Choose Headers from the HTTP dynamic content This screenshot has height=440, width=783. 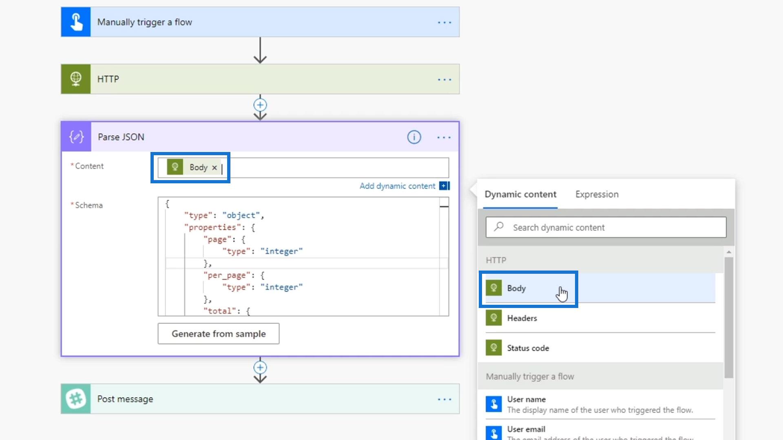pyautogui.click(x=522, y=318)
